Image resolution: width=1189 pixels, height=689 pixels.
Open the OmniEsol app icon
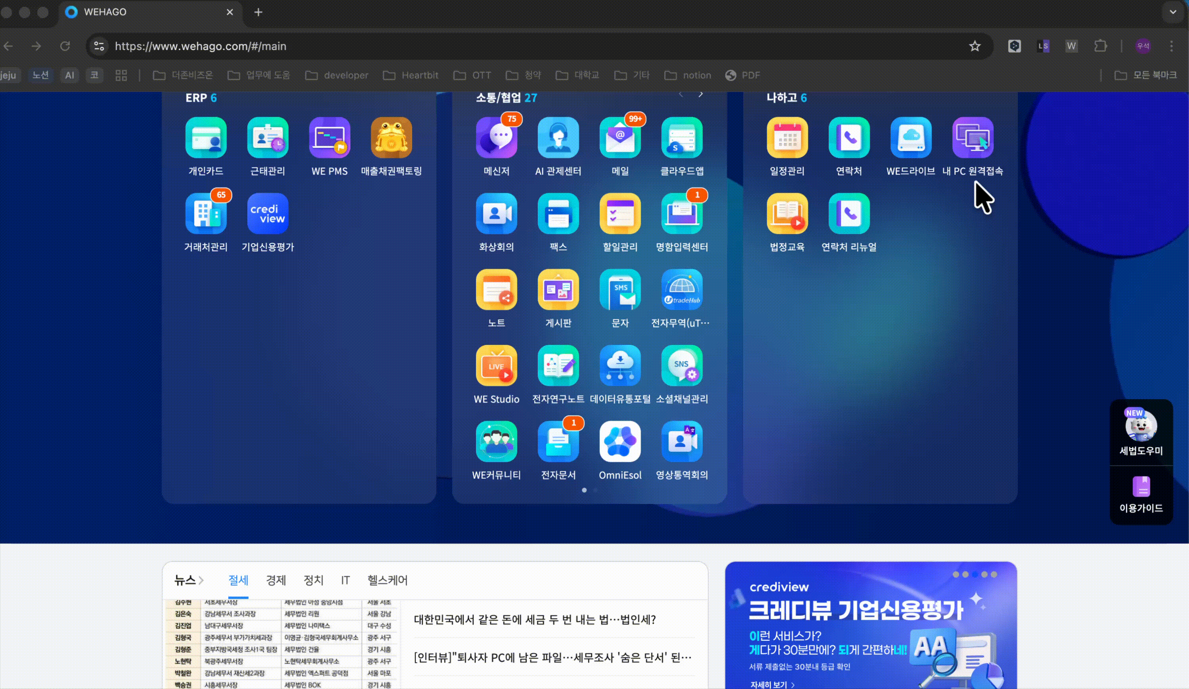point(619,442)
